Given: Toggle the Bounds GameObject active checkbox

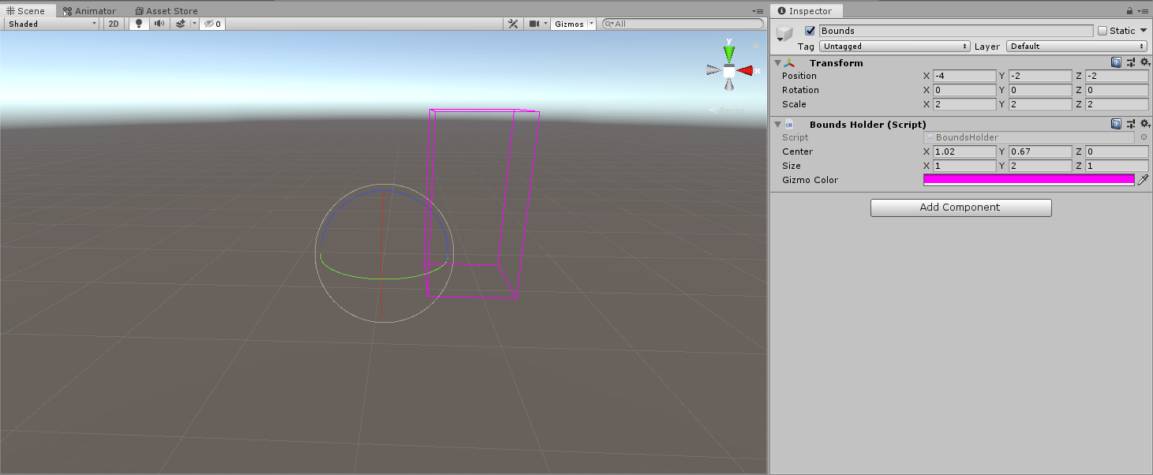Looking at the screenshot, I should [810, 30].
